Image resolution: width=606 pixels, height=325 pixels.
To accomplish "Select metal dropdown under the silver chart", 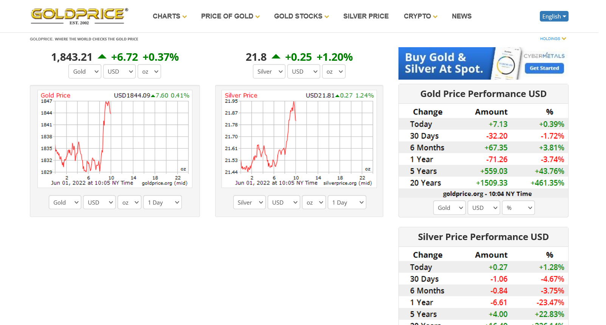I will [250, 202].
